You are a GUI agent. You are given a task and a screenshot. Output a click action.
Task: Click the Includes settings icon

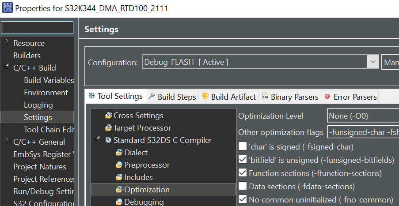coord(119,178)
